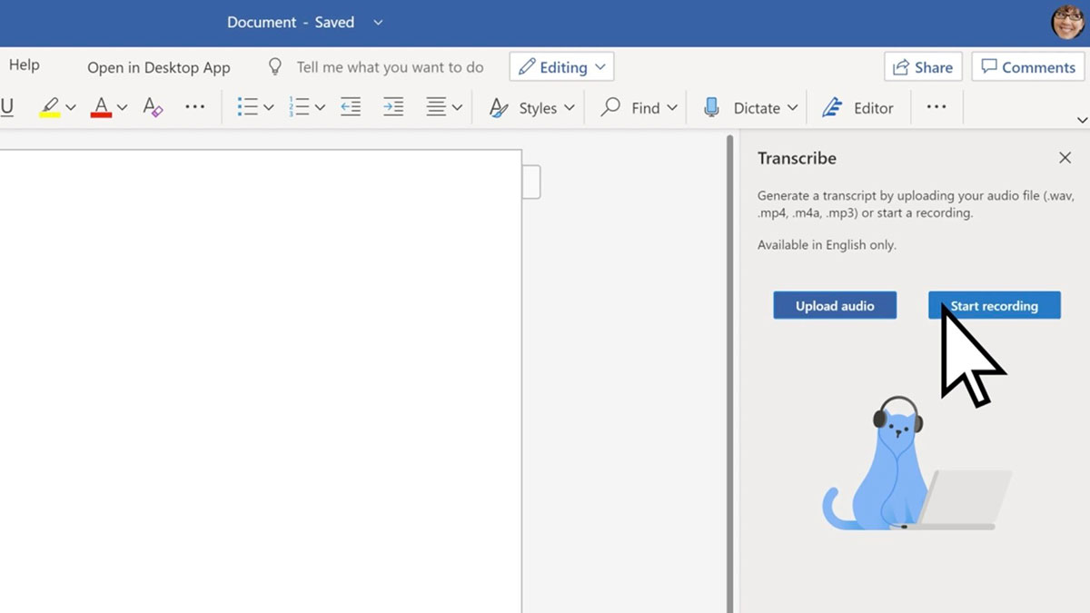This screenshot has width=1090, height=613.
Task: Click the Increase Indent icon
Action: [392, 107]
